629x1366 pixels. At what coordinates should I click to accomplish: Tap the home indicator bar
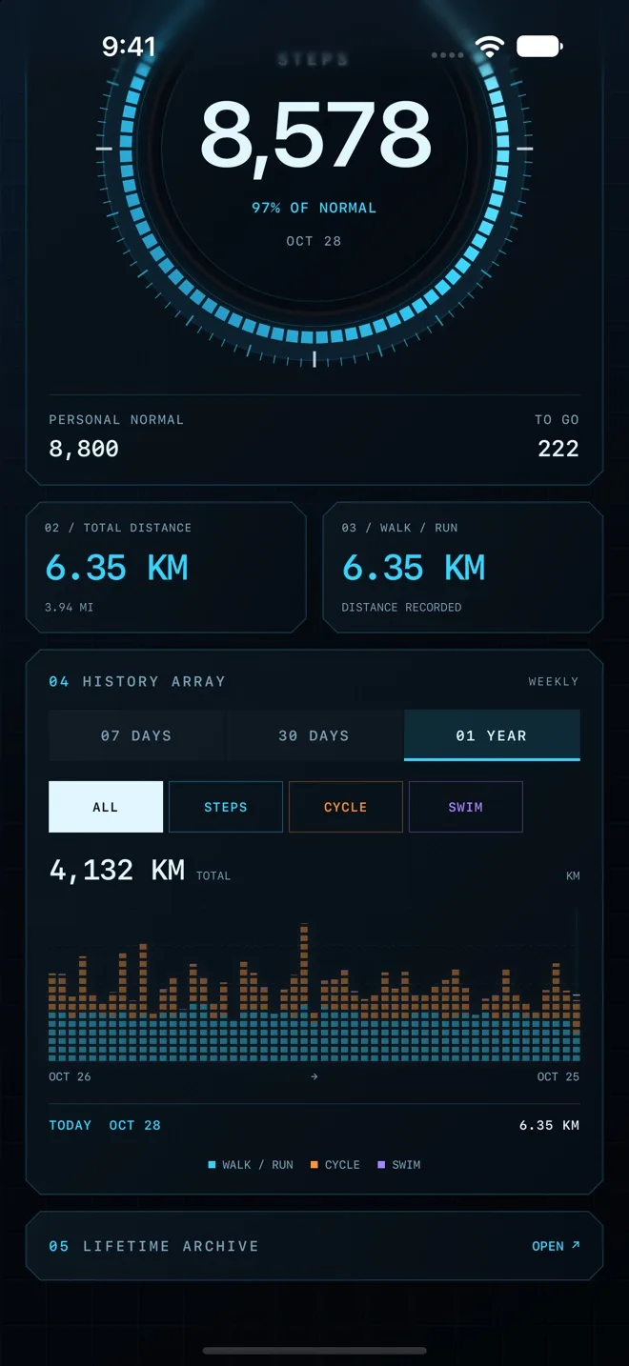(x=314, y=1351)
